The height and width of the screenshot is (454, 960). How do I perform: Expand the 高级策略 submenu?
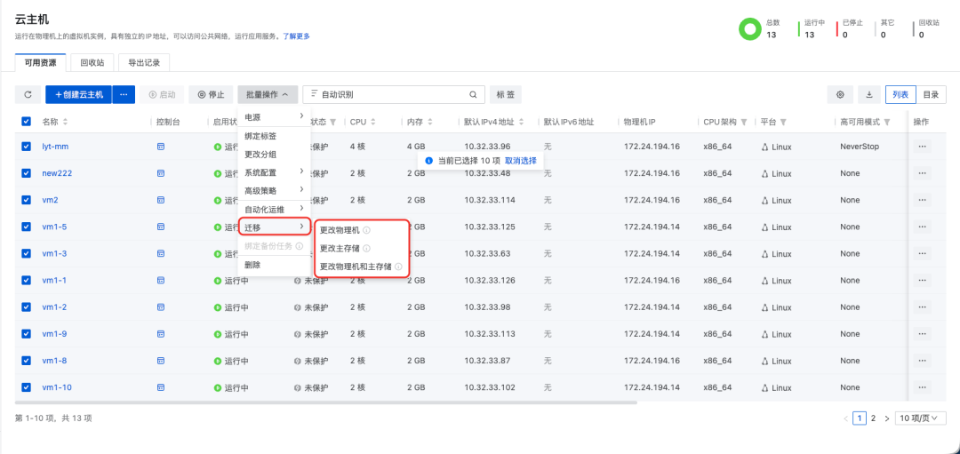click(275, 190)
